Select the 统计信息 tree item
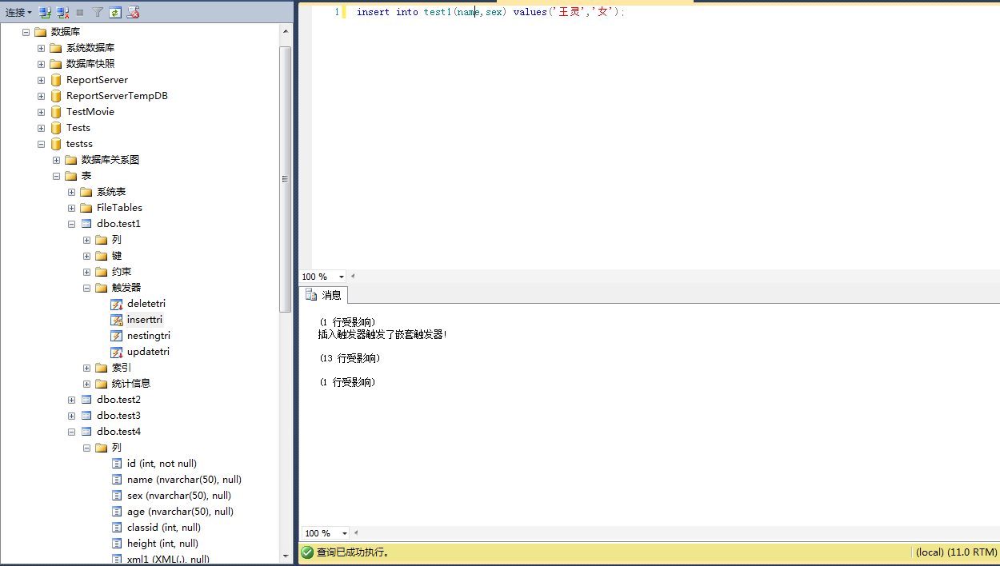The height and width of the screenshot is (566, 1000). click(x=131, y=384)
